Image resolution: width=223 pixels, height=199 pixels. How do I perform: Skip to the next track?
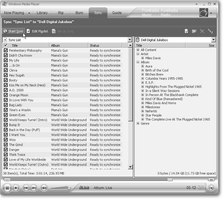34,188
